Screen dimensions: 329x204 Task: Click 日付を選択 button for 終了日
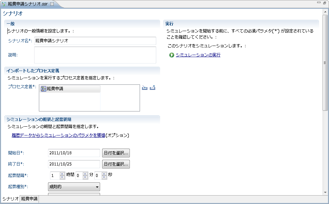[116, 164]
